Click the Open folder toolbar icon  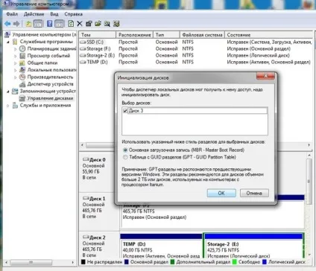[x=98, y=24]
